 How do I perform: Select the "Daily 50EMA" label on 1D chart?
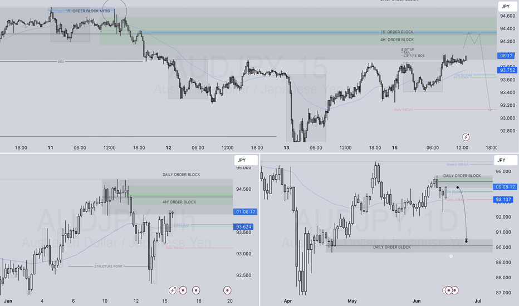[x=456, y=200]
